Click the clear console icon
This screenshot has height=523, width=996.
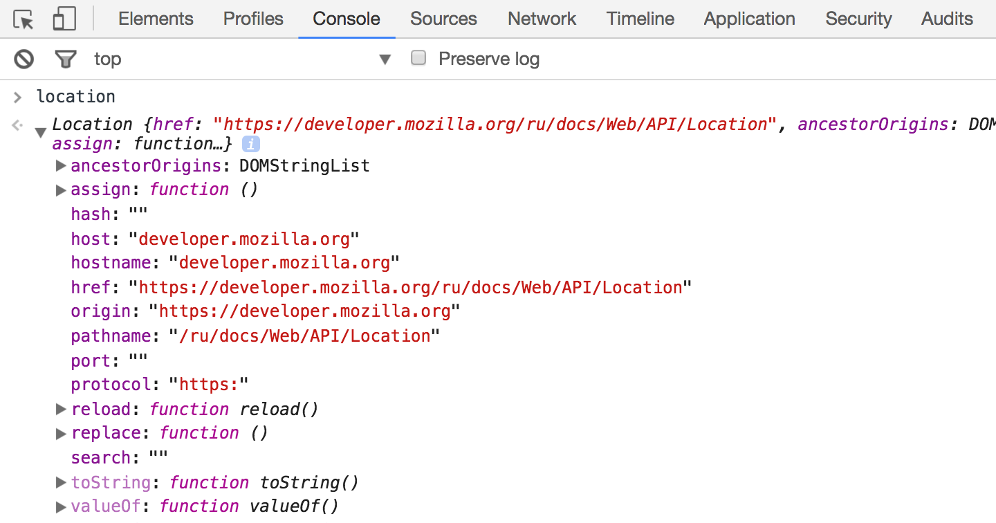click(24, 59)
